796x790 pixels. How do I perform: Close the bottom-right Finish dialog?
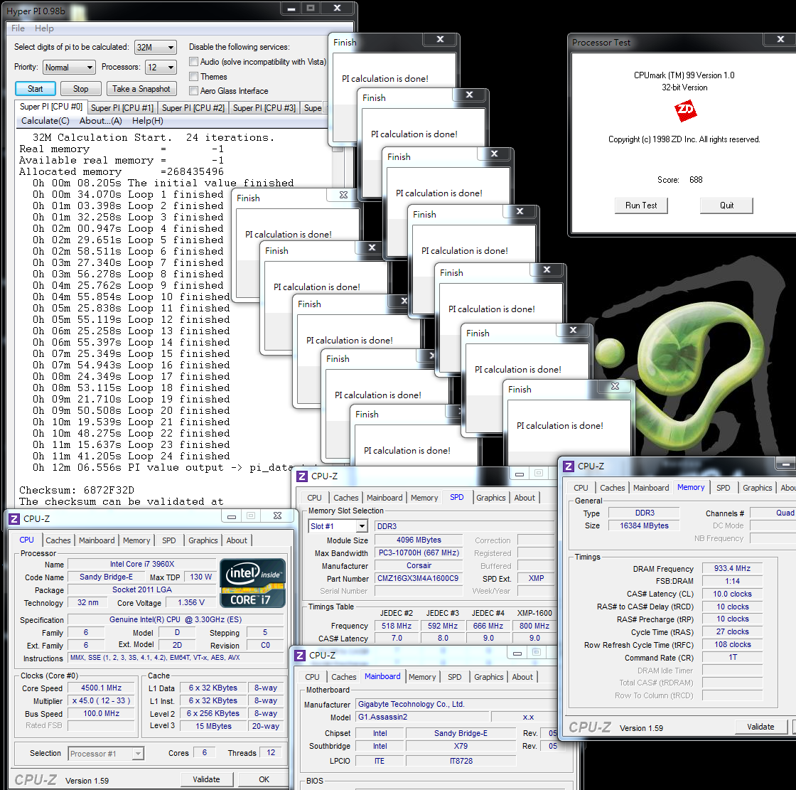(615, 386)
